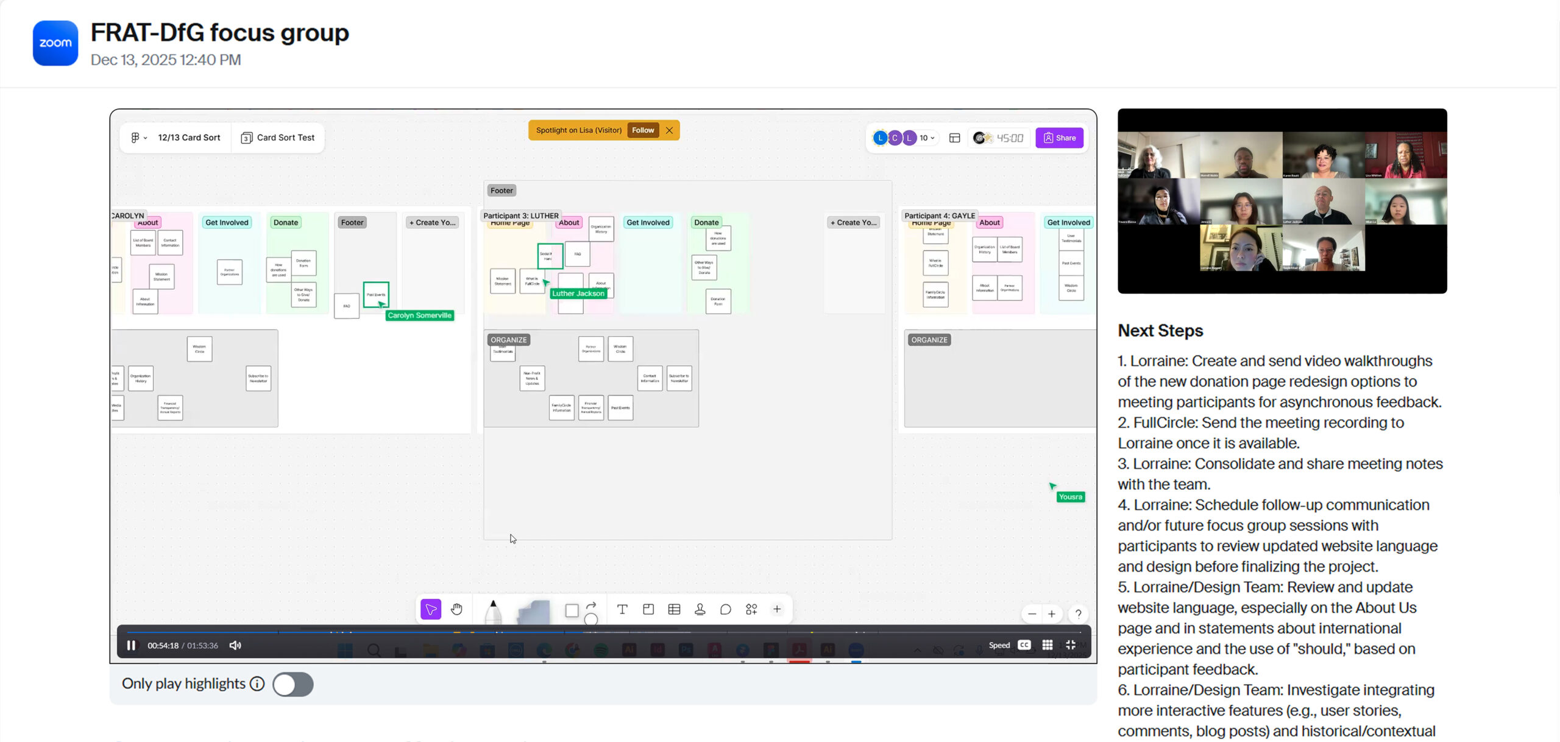Click the Share button
Viewport: 1560px width, 742px height.
point(1060,138)
